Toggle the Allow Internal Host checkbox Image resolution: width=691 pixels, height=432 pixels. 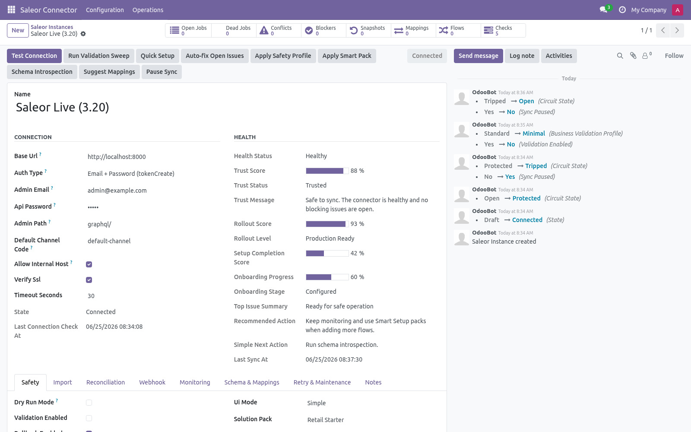89,264
